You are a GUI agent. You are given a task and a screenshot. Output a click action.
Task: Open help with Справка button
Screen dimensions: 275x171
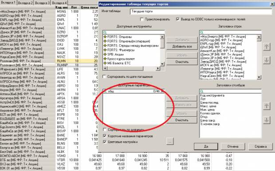click(x=260, y=147)
